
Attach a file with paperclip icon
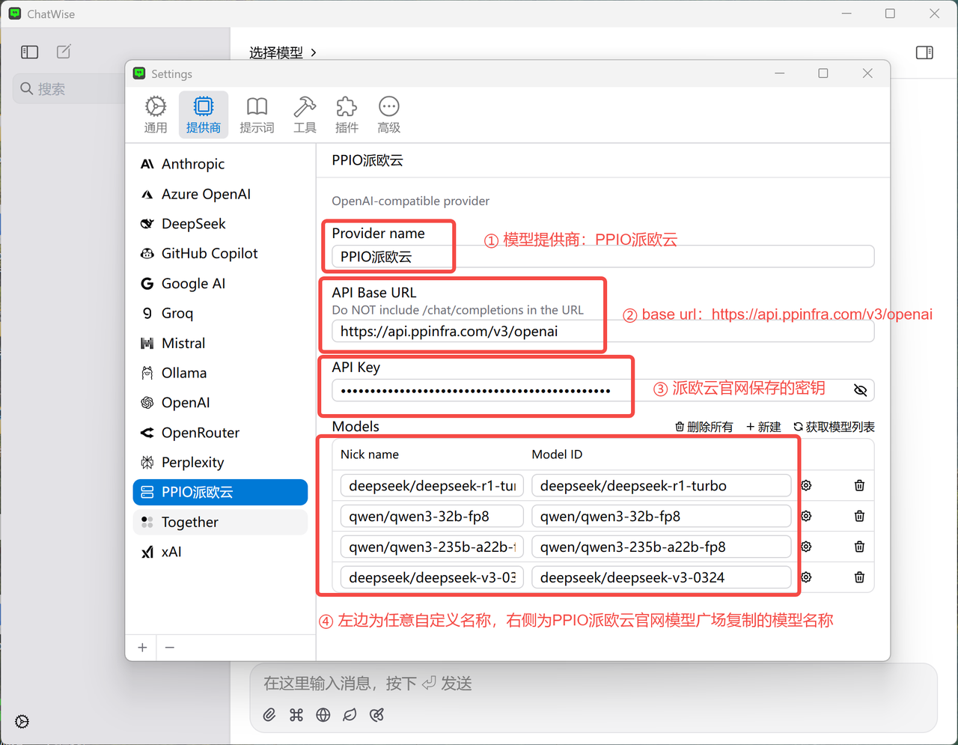269,715
